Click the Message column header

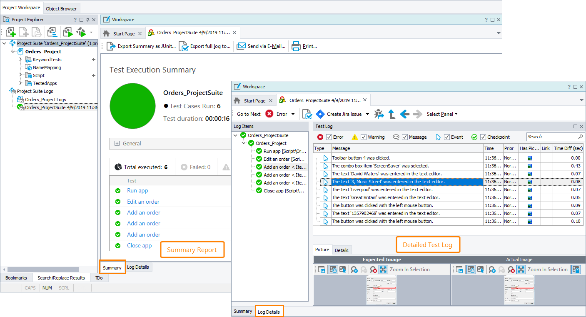point(407,148)
